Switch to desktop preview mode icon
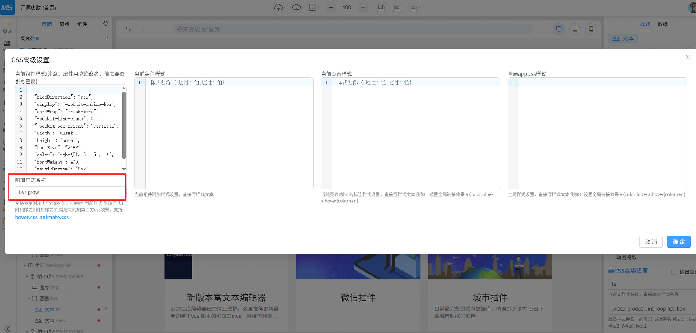Image resolution: width=696 pixels, height=333 pixels. click(x=559, y=29)
